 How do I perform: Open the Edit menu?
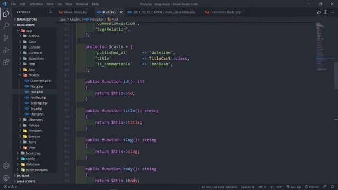point(22,4)
